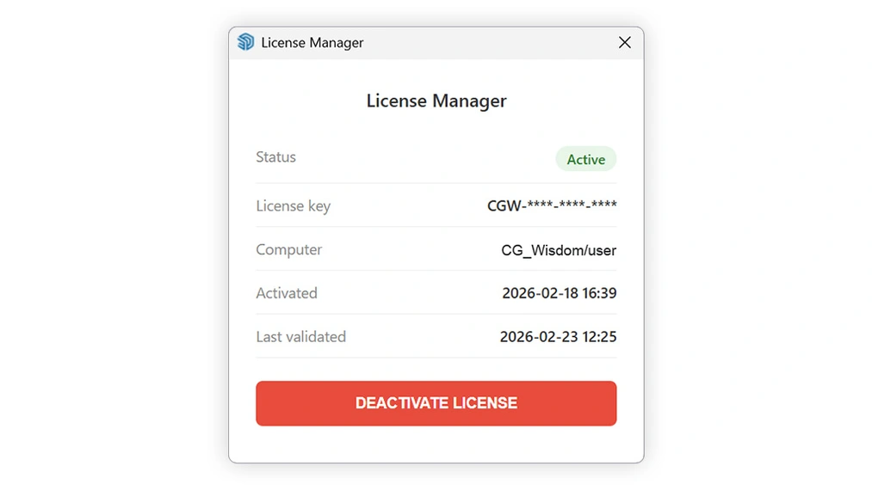872x490 pixels.
Task: Click the 'user' part of computer name
Action: click(600, 251)
